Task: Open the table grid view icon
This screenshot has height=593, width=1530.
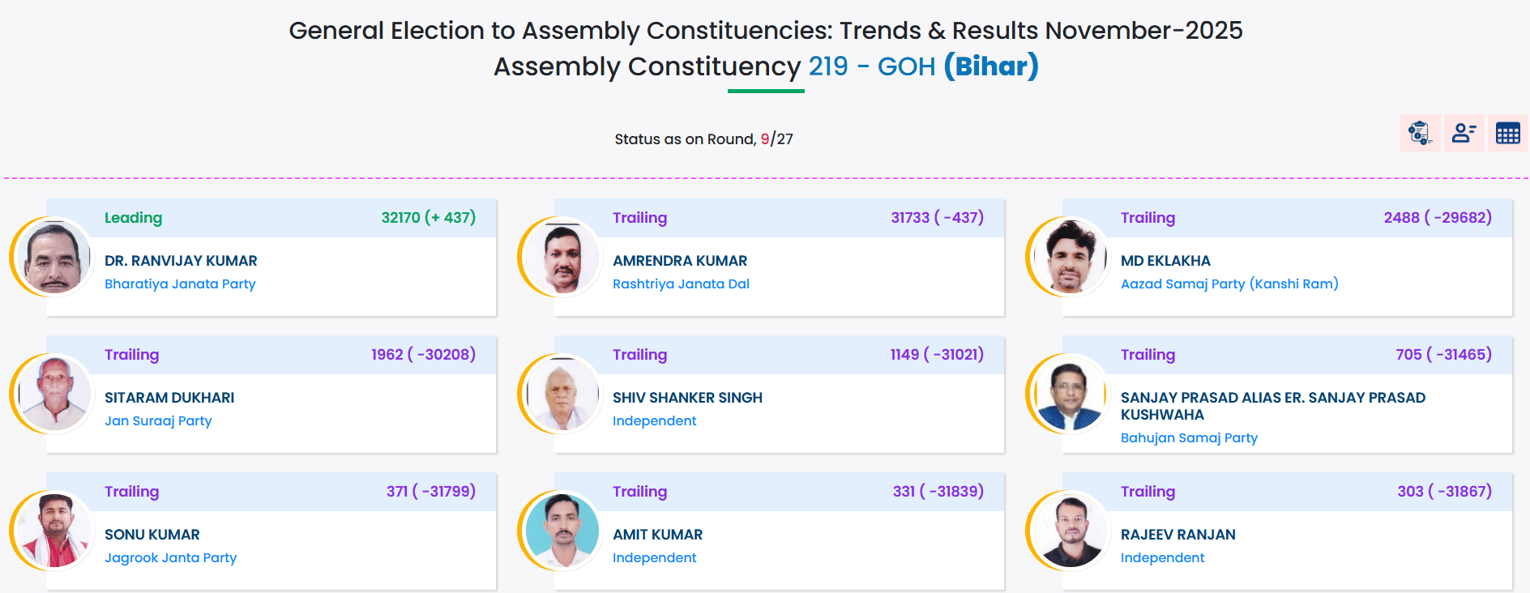Action: pyautogui.click(x=1507, y=133)
